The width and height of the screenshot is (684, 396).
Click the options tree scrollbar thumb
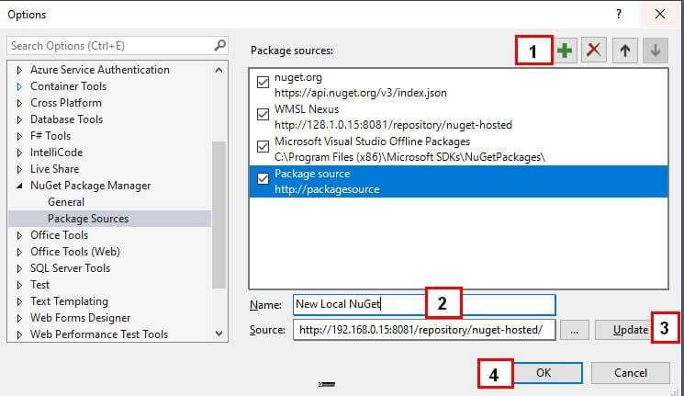pos(219,215)
